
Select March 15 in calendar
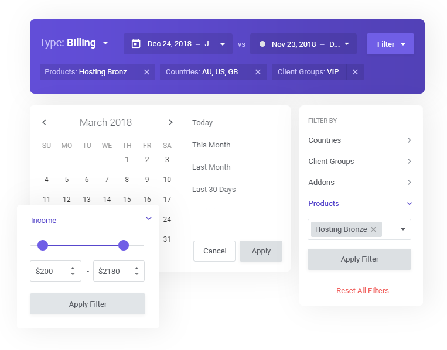coord(127,200)
